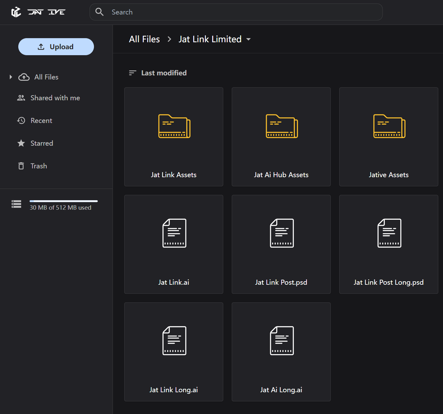This screenshot has width=443, height=414.
Task: Click the Jative Assets folder icon
Action: click(389, 126)
